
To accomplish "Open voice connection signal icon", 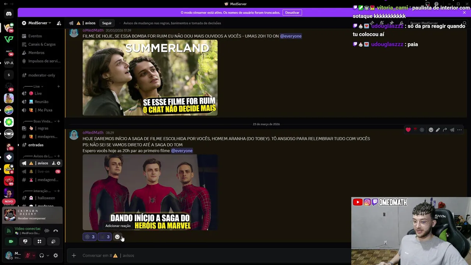I will coord(9,231).
